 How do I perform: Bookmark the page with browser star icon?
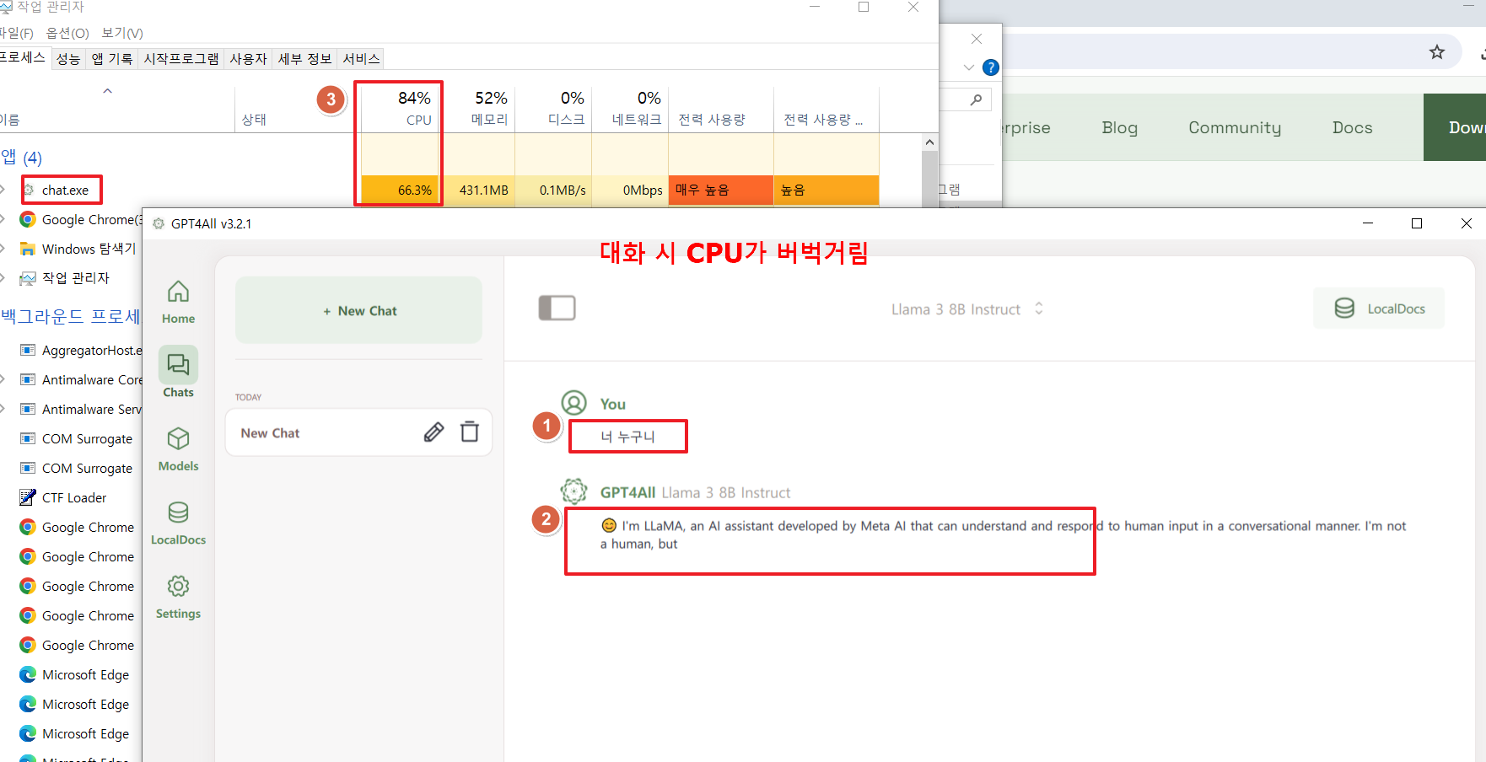click(1437, 52)
